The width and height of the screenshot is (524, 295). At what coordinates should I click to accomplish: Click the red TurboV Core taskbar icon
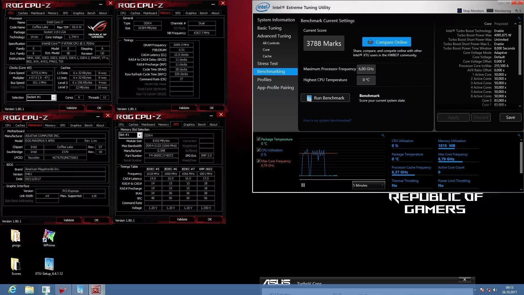pos(63,289)
